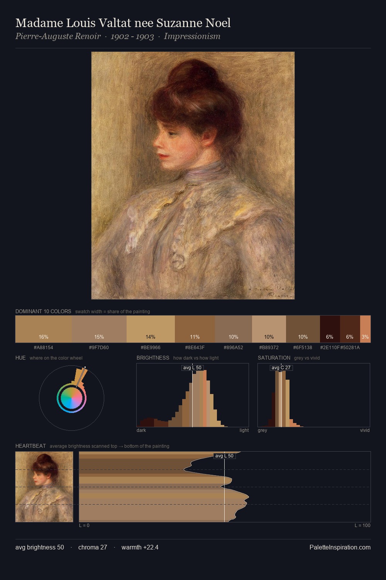Choose the 11% swatch colored #8E643F
386x580 pixels.
195,329
